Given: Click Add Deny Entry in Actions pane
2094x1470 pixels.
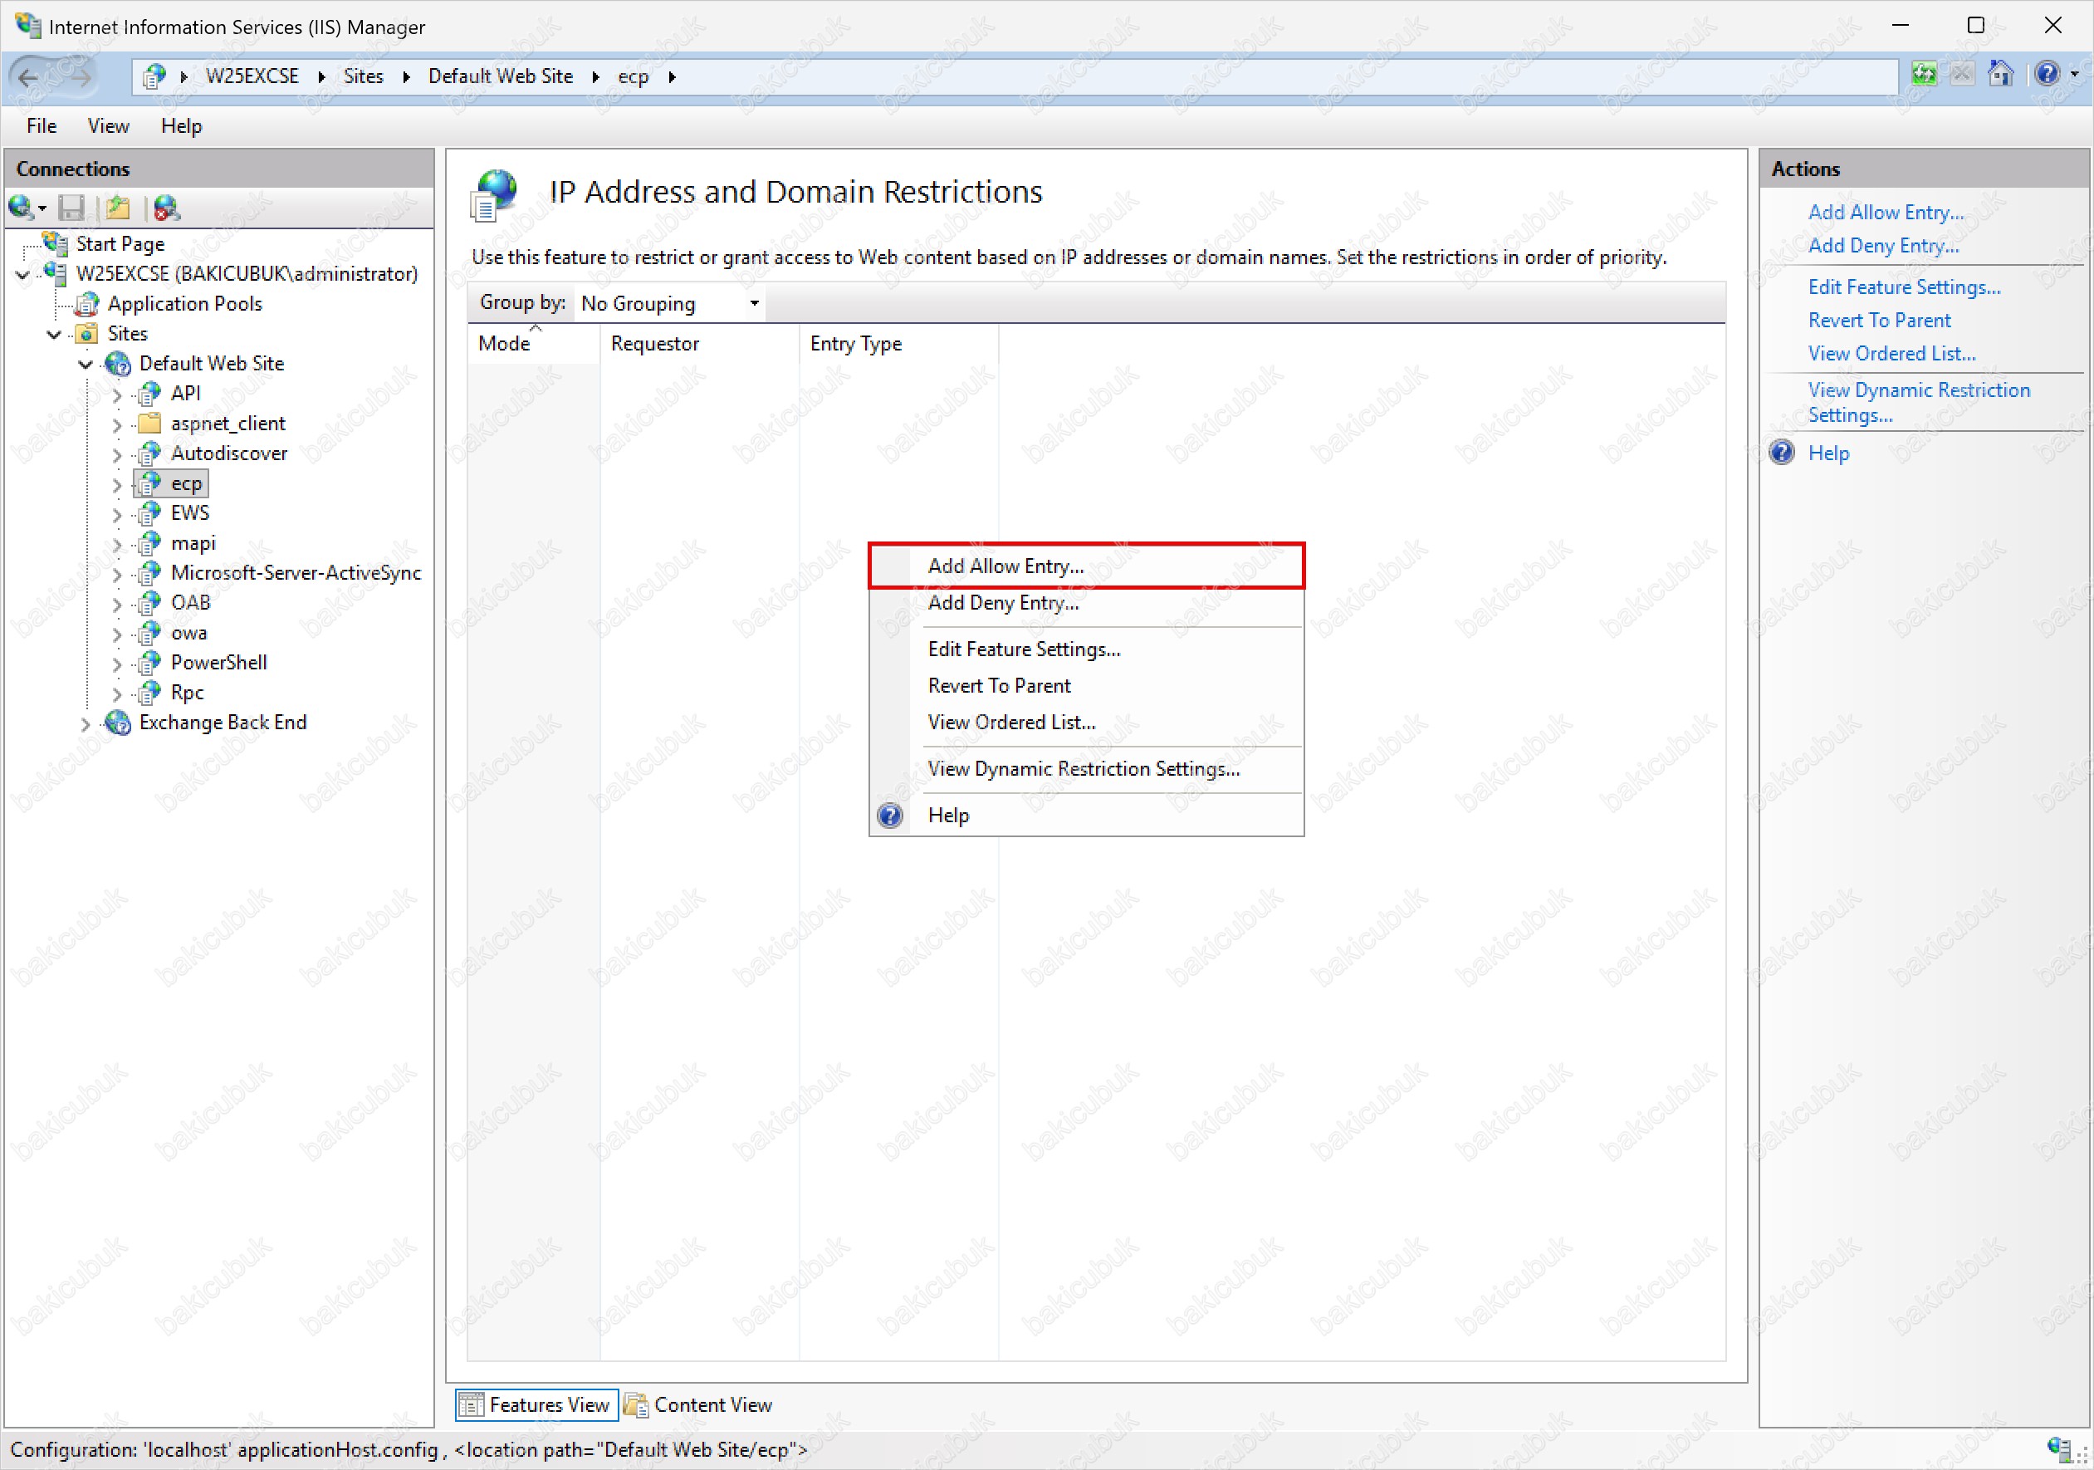Looking at the screenshot, I should 1883,246.
